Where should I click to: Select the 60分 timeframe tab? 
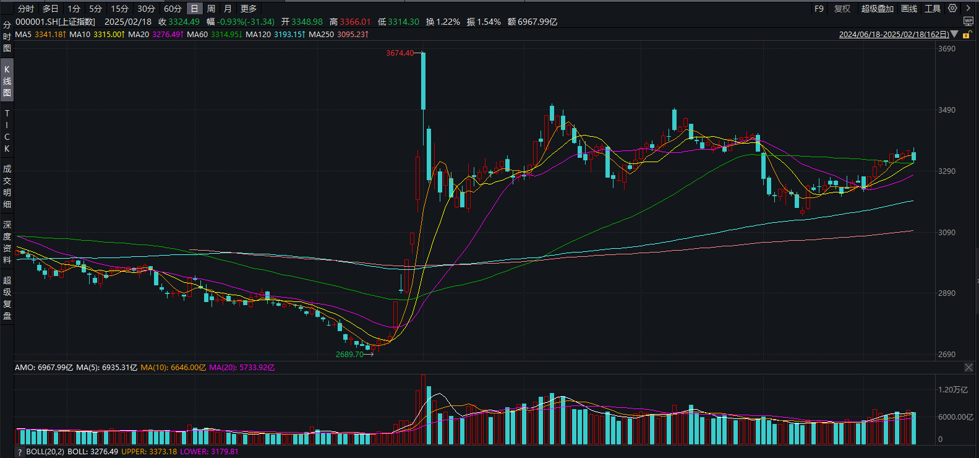[173, 9]
